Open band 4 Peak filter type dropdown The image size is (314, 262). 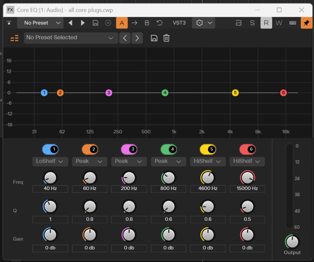(168, 162)
